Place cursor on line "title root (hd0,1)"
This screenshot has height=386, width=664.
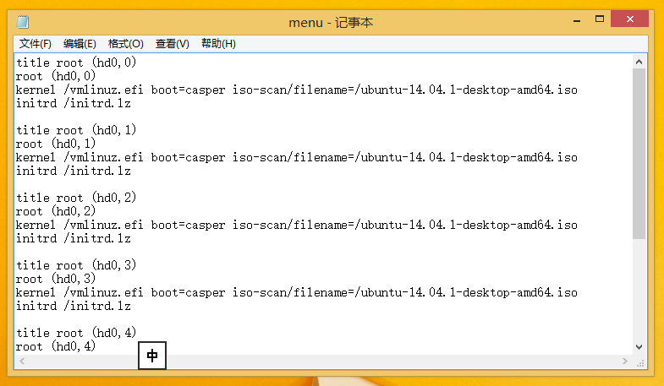coord(76,130)
